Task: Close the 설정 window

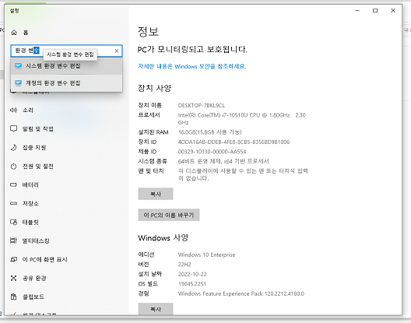Action: coord(393,10)
